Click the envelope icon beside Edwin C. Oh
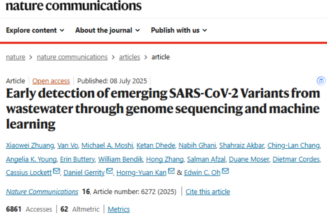327x216 pixels. pyautogui.click(x=226, y=172)
